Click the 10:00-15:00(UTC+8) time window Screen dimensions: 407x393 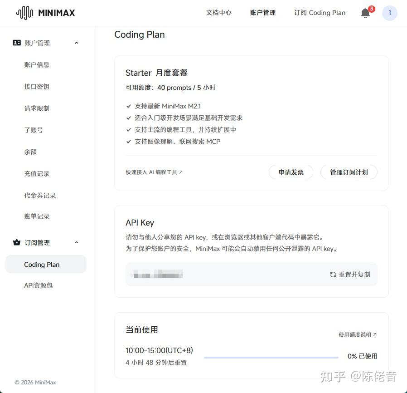[159, 350]
